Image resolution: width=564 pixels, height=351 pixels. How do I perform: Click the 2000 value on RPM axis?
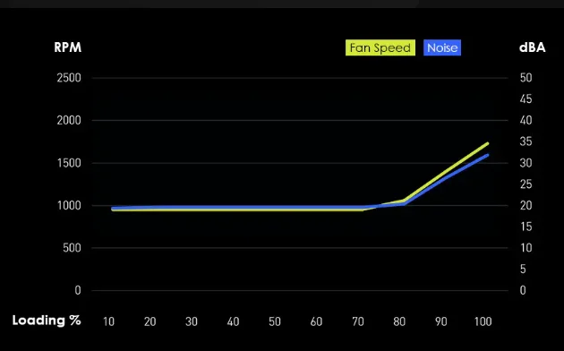click(69, 120)
